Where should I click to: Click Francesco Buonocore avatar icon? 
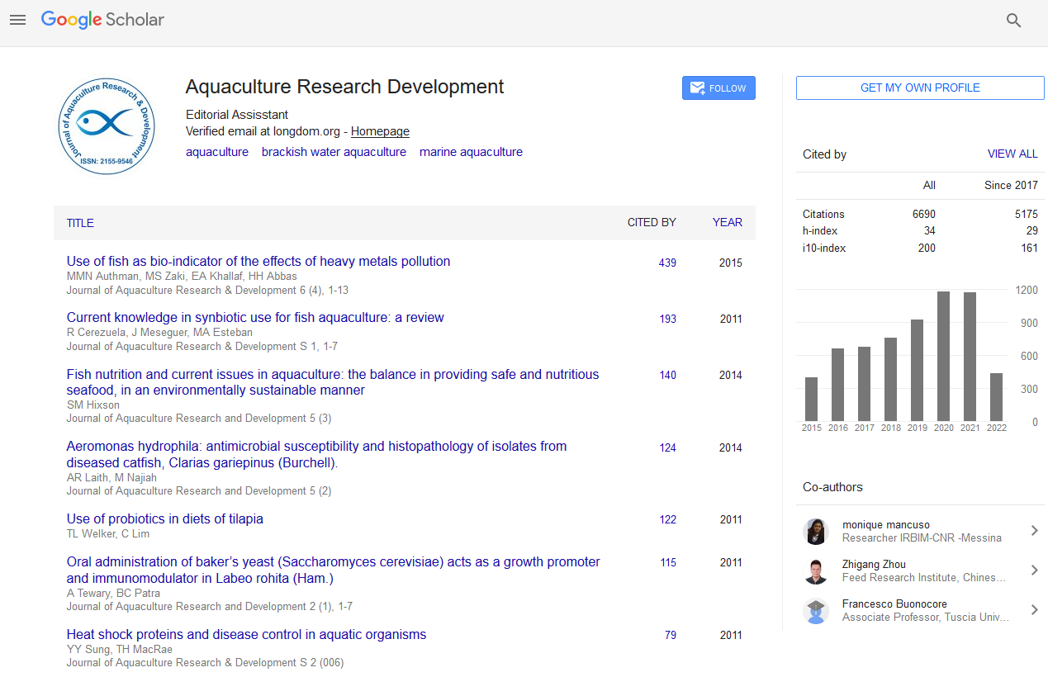(816, 610)
